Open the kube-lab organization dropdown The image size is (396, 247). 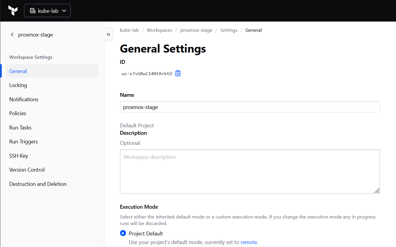(x=47, y=11)
